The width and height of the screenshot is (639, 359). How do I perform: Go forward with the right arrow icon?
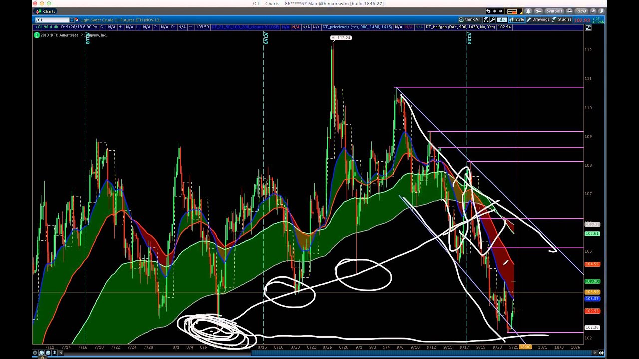pyautogui.click(x=501, y=11)
